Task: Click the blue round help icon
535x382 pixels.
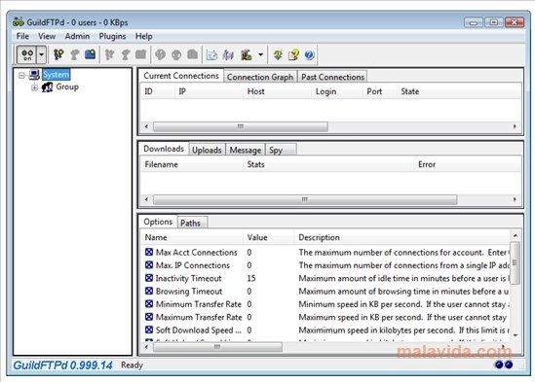Action: point(310,54)
